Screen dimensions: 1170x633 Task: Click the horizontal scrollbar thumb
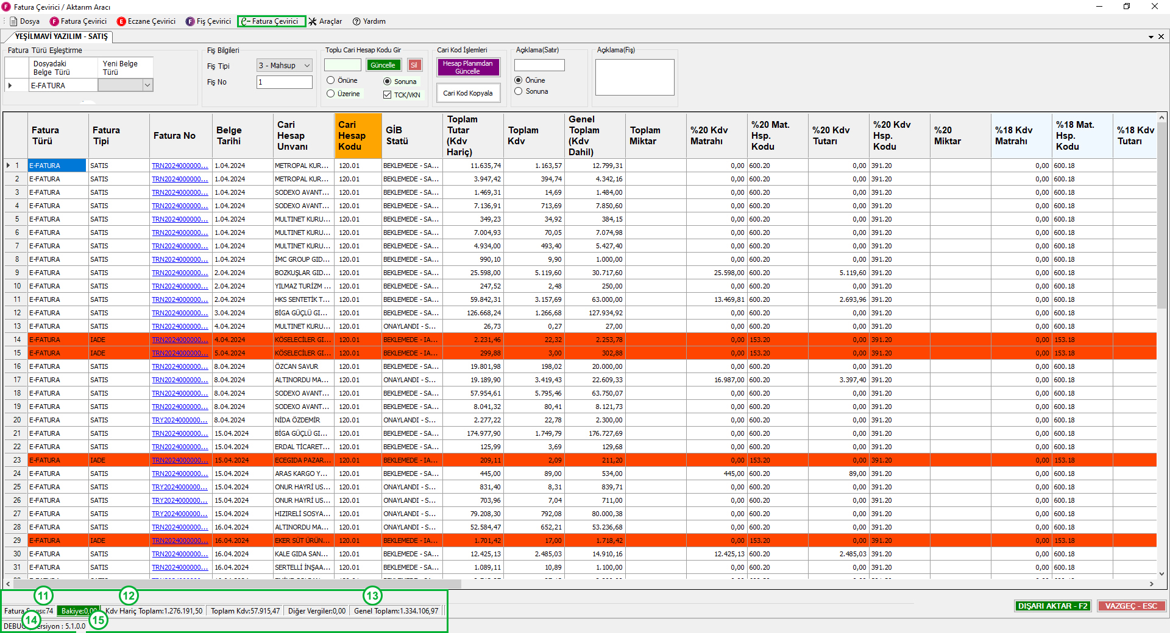tap(236, 584)
